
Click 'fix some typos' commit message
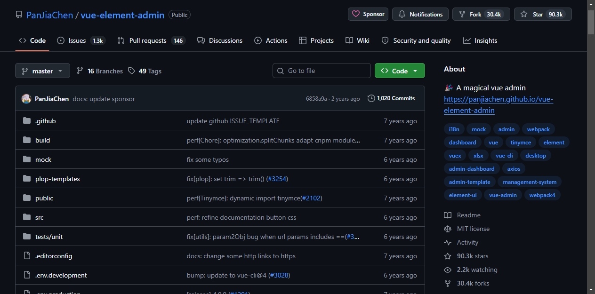(208, 159)
